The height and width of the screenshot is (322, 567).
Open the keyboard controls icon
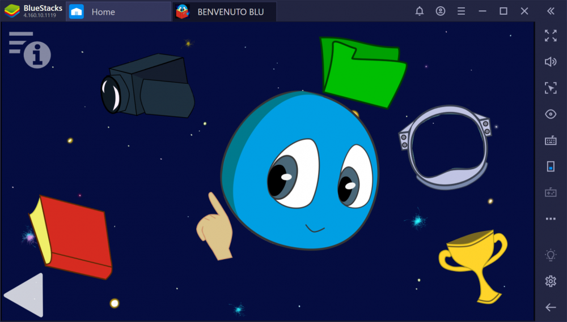point(551,140)
